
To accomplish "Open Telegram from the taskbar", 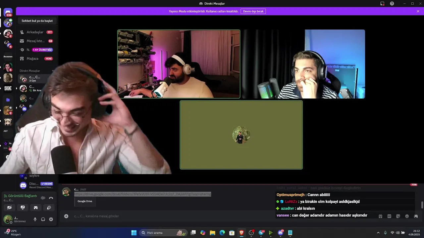I will tap(261, 233).
